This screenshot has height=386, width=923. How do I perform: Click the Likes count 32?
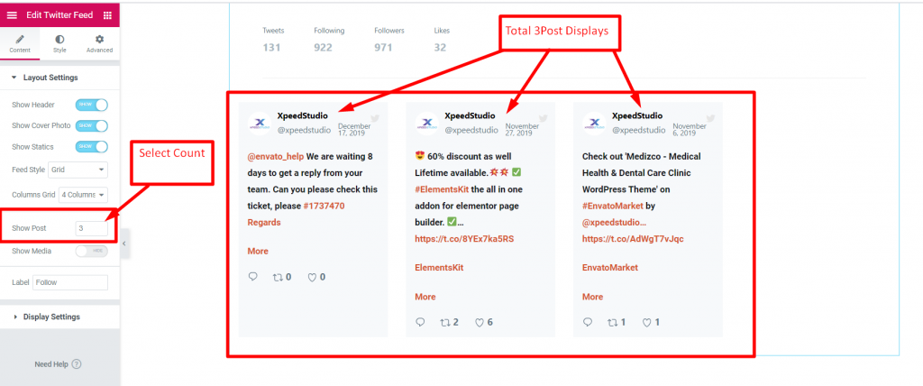(440, 48)
